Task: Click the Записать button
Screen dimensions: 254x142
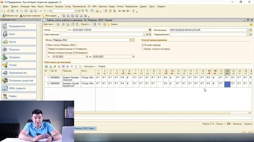Action: point(237,124)
